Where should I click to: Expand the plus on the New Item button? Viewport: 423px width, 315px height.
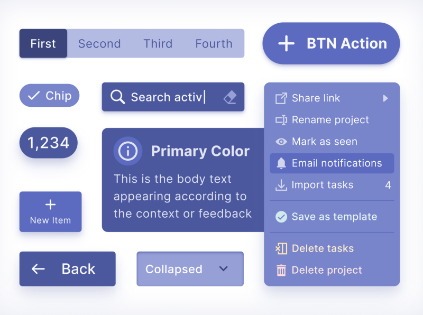[x=50, y=204]
